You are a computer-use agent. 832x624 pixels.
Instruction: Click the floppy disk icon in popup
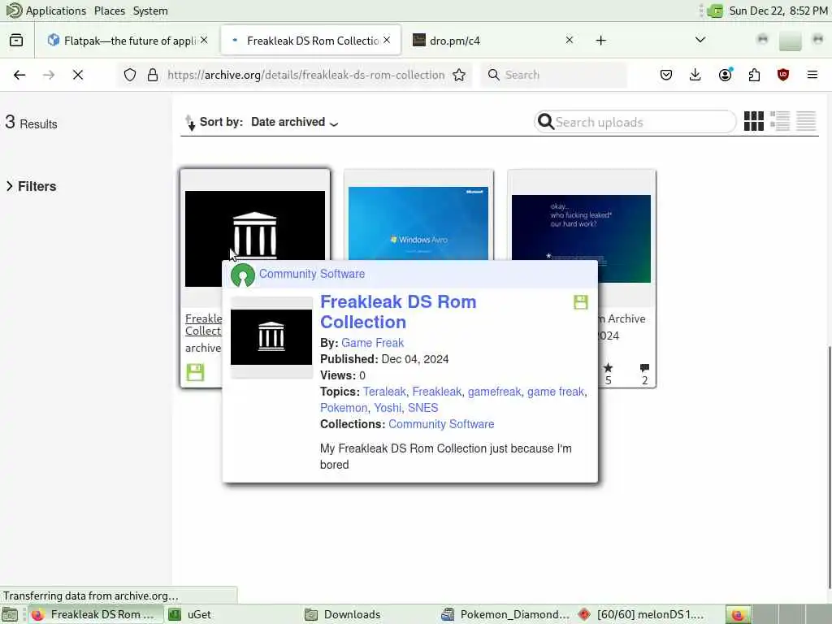pyautogui.click(x=580, y=302)
